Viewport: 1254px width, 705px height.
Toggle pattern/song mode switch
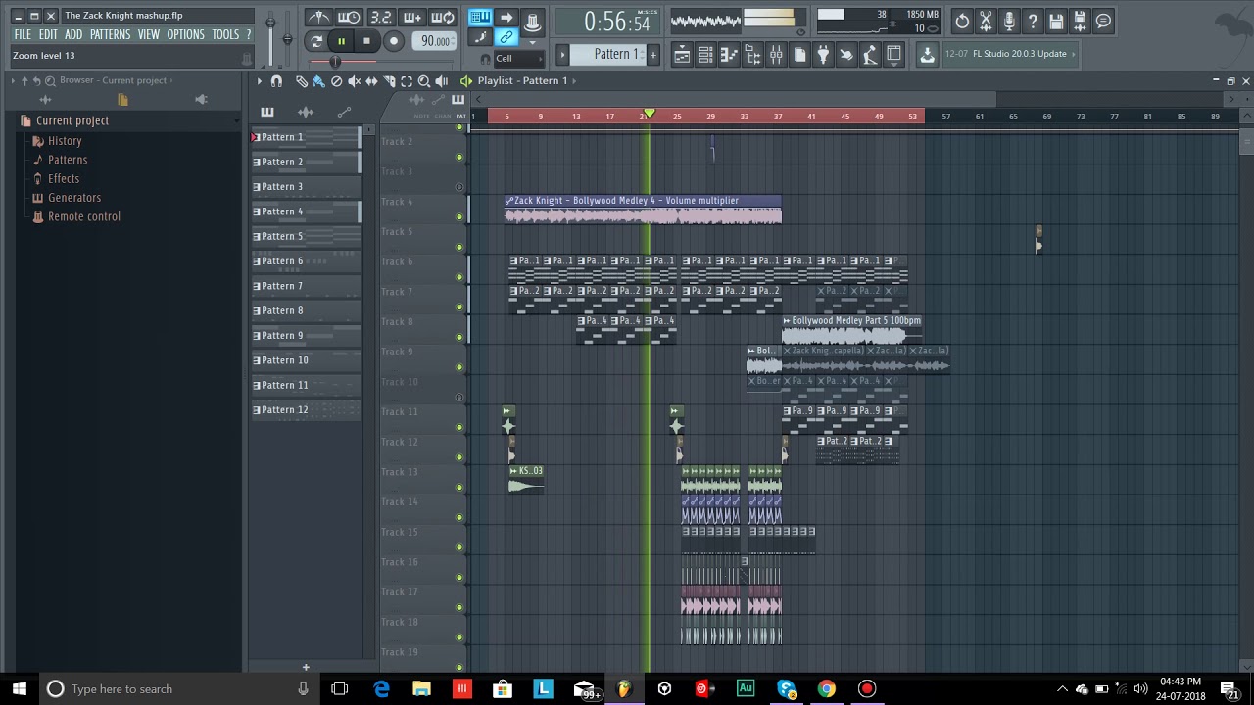(x=315, y=41)
